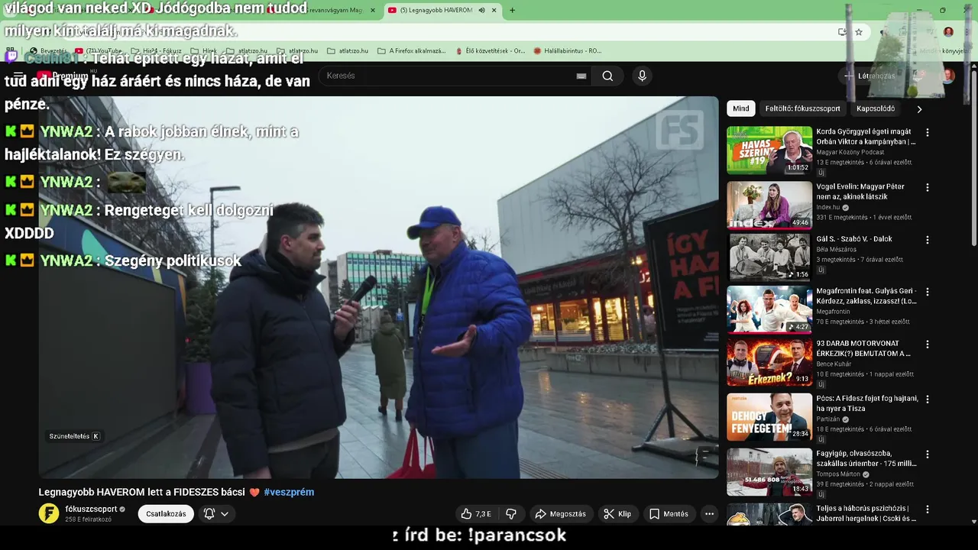Share the video via Megosztás
Image resolution: width=978 pixels, height=550 pixels.
tap(560, 514)
